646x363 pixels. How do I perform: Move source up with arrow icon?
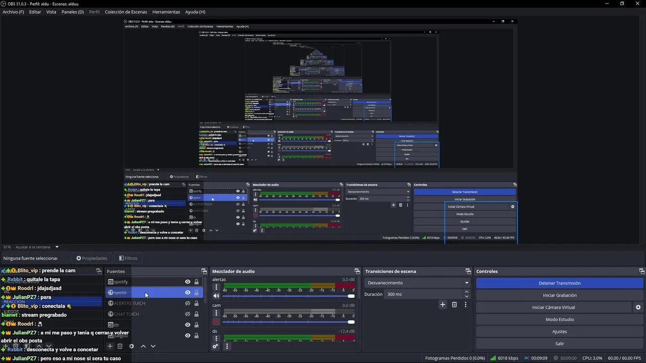pos(143,346)
